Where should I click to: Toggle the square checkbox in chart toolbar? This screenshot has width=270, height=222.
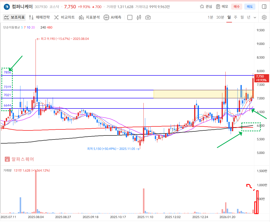pos(130,17)
